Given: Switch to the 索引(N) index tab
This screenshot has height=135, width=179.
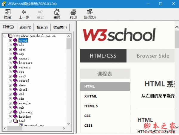Looking at the screenshot, I should [x=25, y=27].
